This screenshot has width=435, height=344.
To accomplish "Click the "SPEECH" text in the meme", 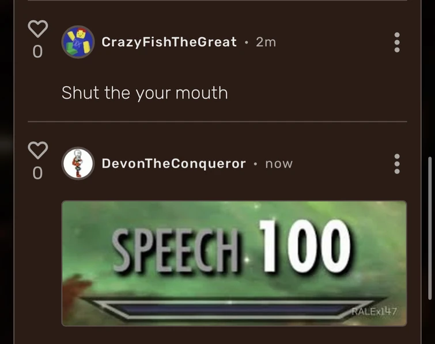I will [x=175, y=251].
